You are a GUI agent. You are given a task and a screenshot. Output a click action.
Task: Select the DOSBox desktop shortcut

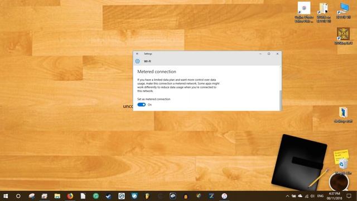click(344, 36)
